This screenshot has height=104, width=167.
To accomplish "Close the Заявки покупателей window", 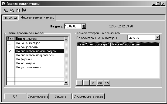I will tap(163, 4).
